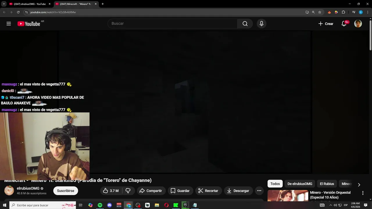Click the Recortar clip button
372x209 pixels.
(208, 191)
